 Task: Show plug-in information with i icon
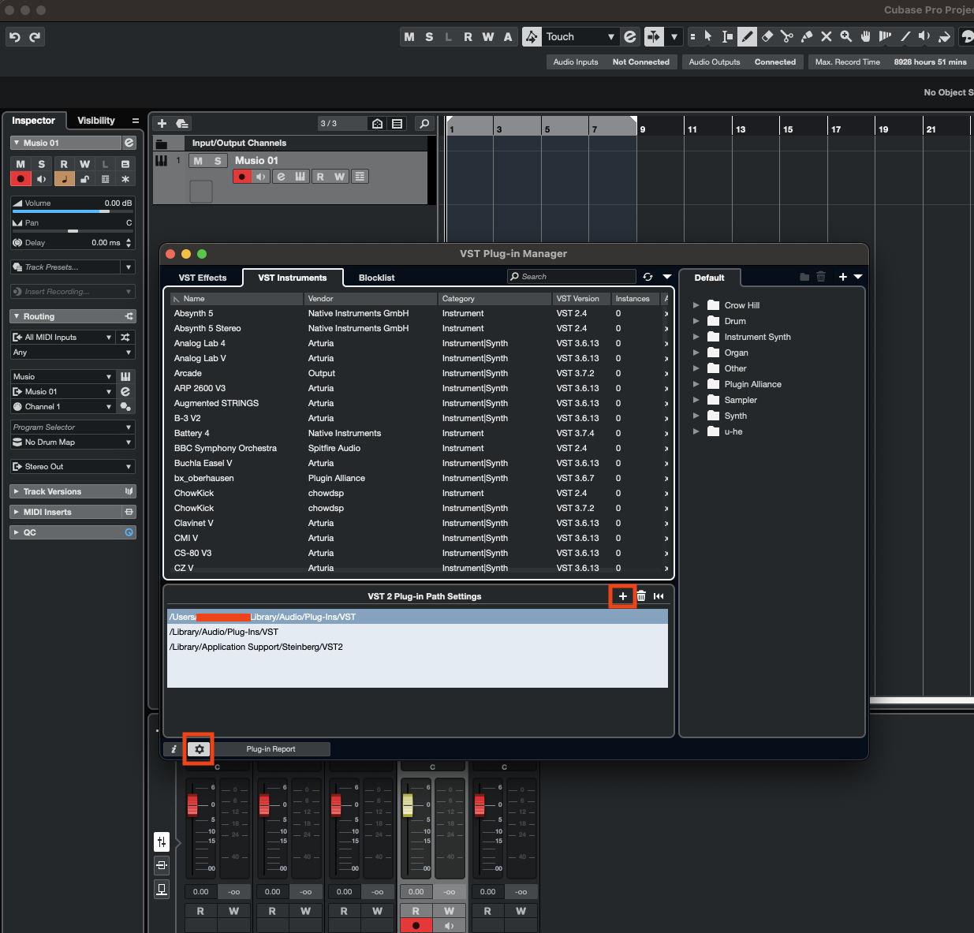pos(174,749)
